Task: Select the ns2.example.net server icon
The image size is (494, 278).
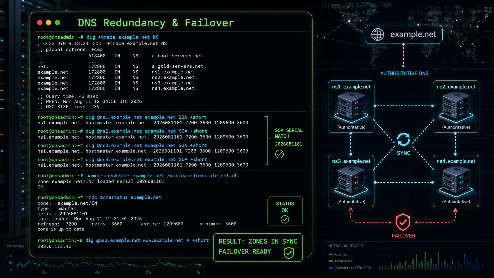Action: 456,107
